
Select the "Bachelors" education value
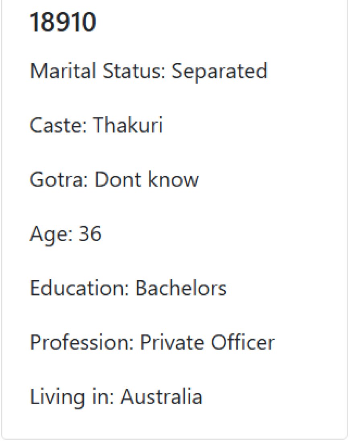click(x=181, y=287)
